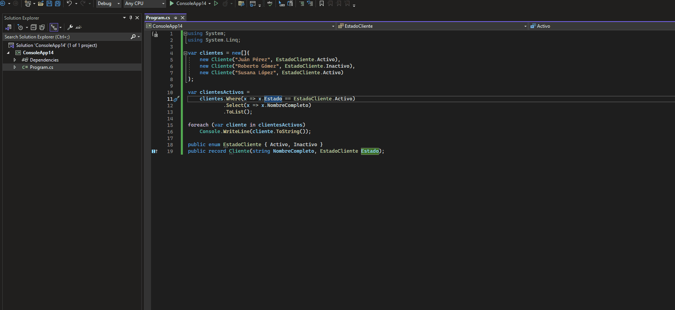Open the Any CPU platform dropdown
Screen dimensions: 675x310
[x=144, y=3]
